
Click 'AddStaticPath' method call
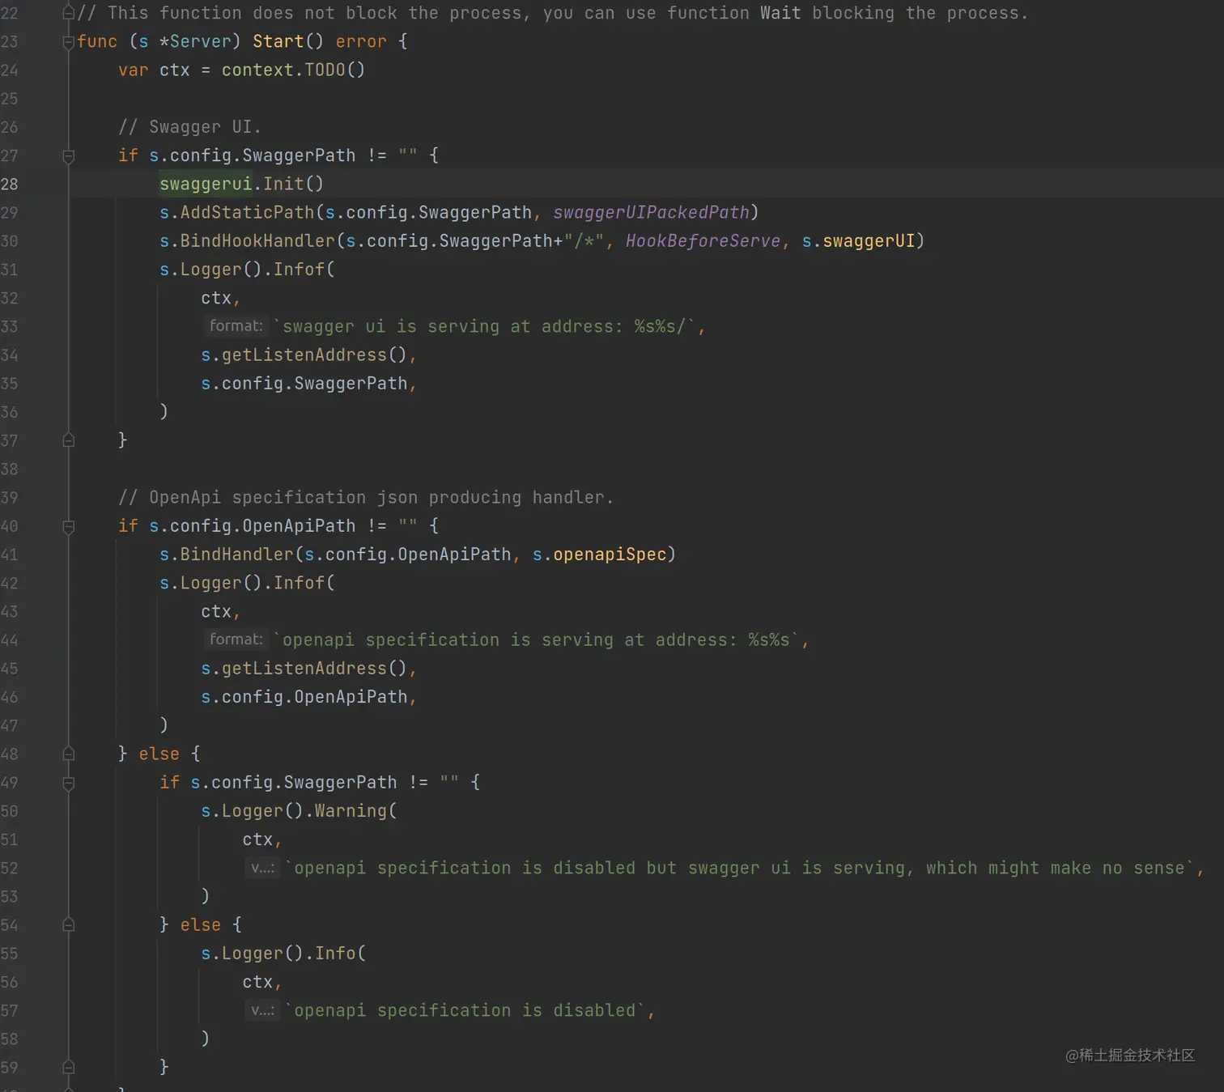pos(247,212)
